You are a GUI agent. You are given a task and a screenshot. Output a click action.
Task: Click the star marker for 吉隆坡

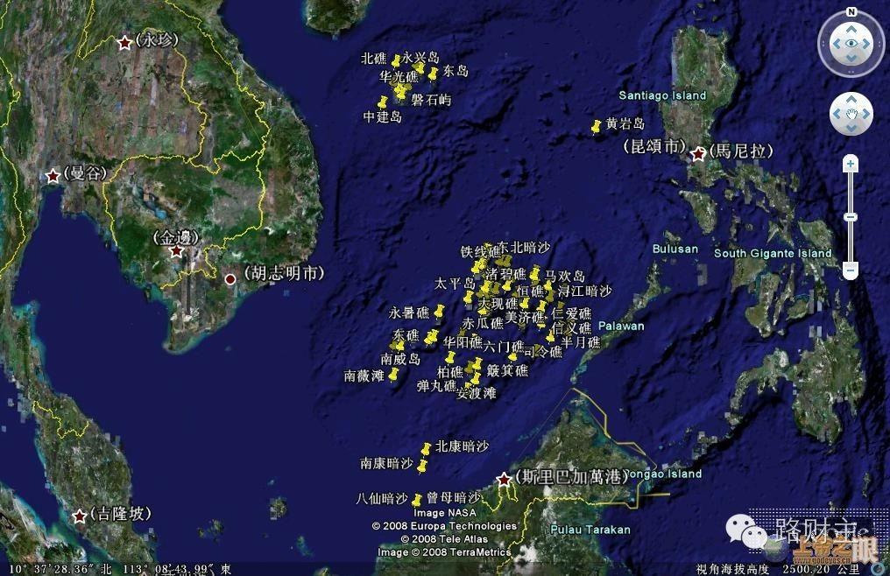[80, 516]
